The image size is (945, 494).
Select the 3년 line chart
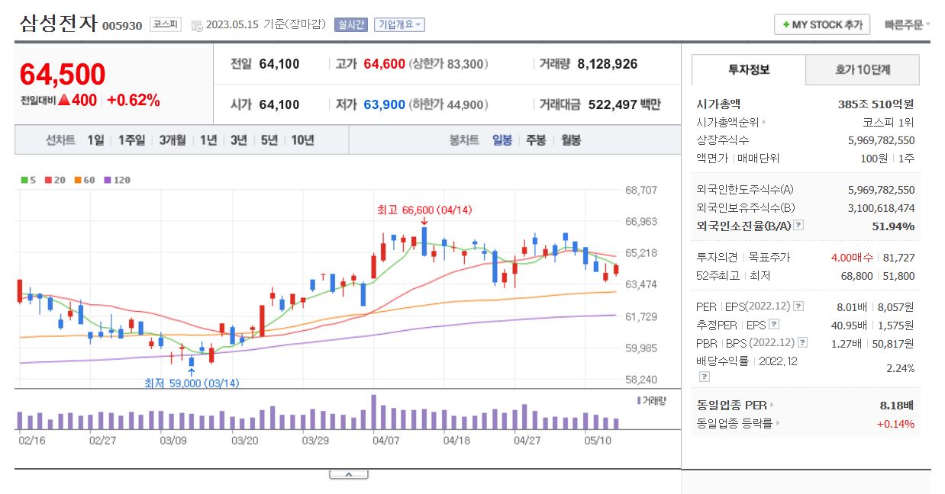[239, 140]
